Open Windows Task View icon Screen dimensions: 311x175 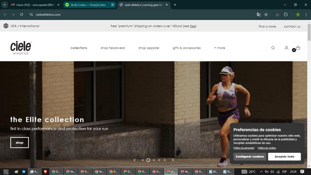coord(6,172)
